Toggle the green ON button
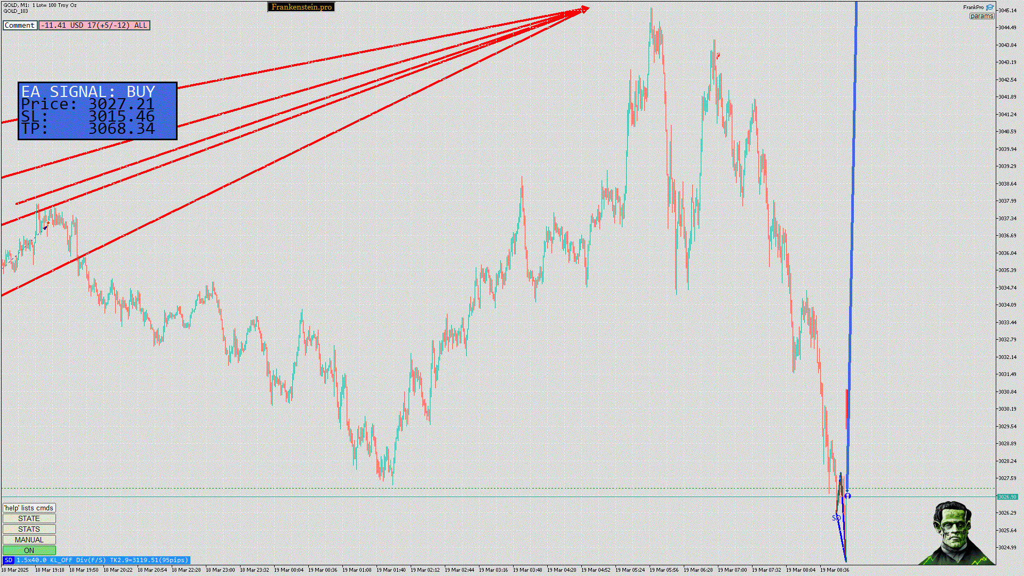Image resolution: width=1024 pixels, height=576 pixels. [x=29, y=550]
